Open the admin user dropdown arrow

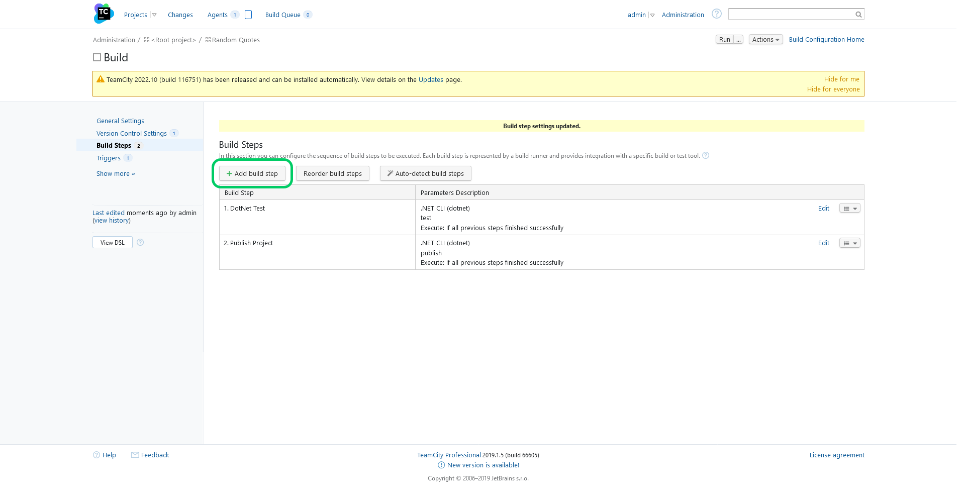652,15
